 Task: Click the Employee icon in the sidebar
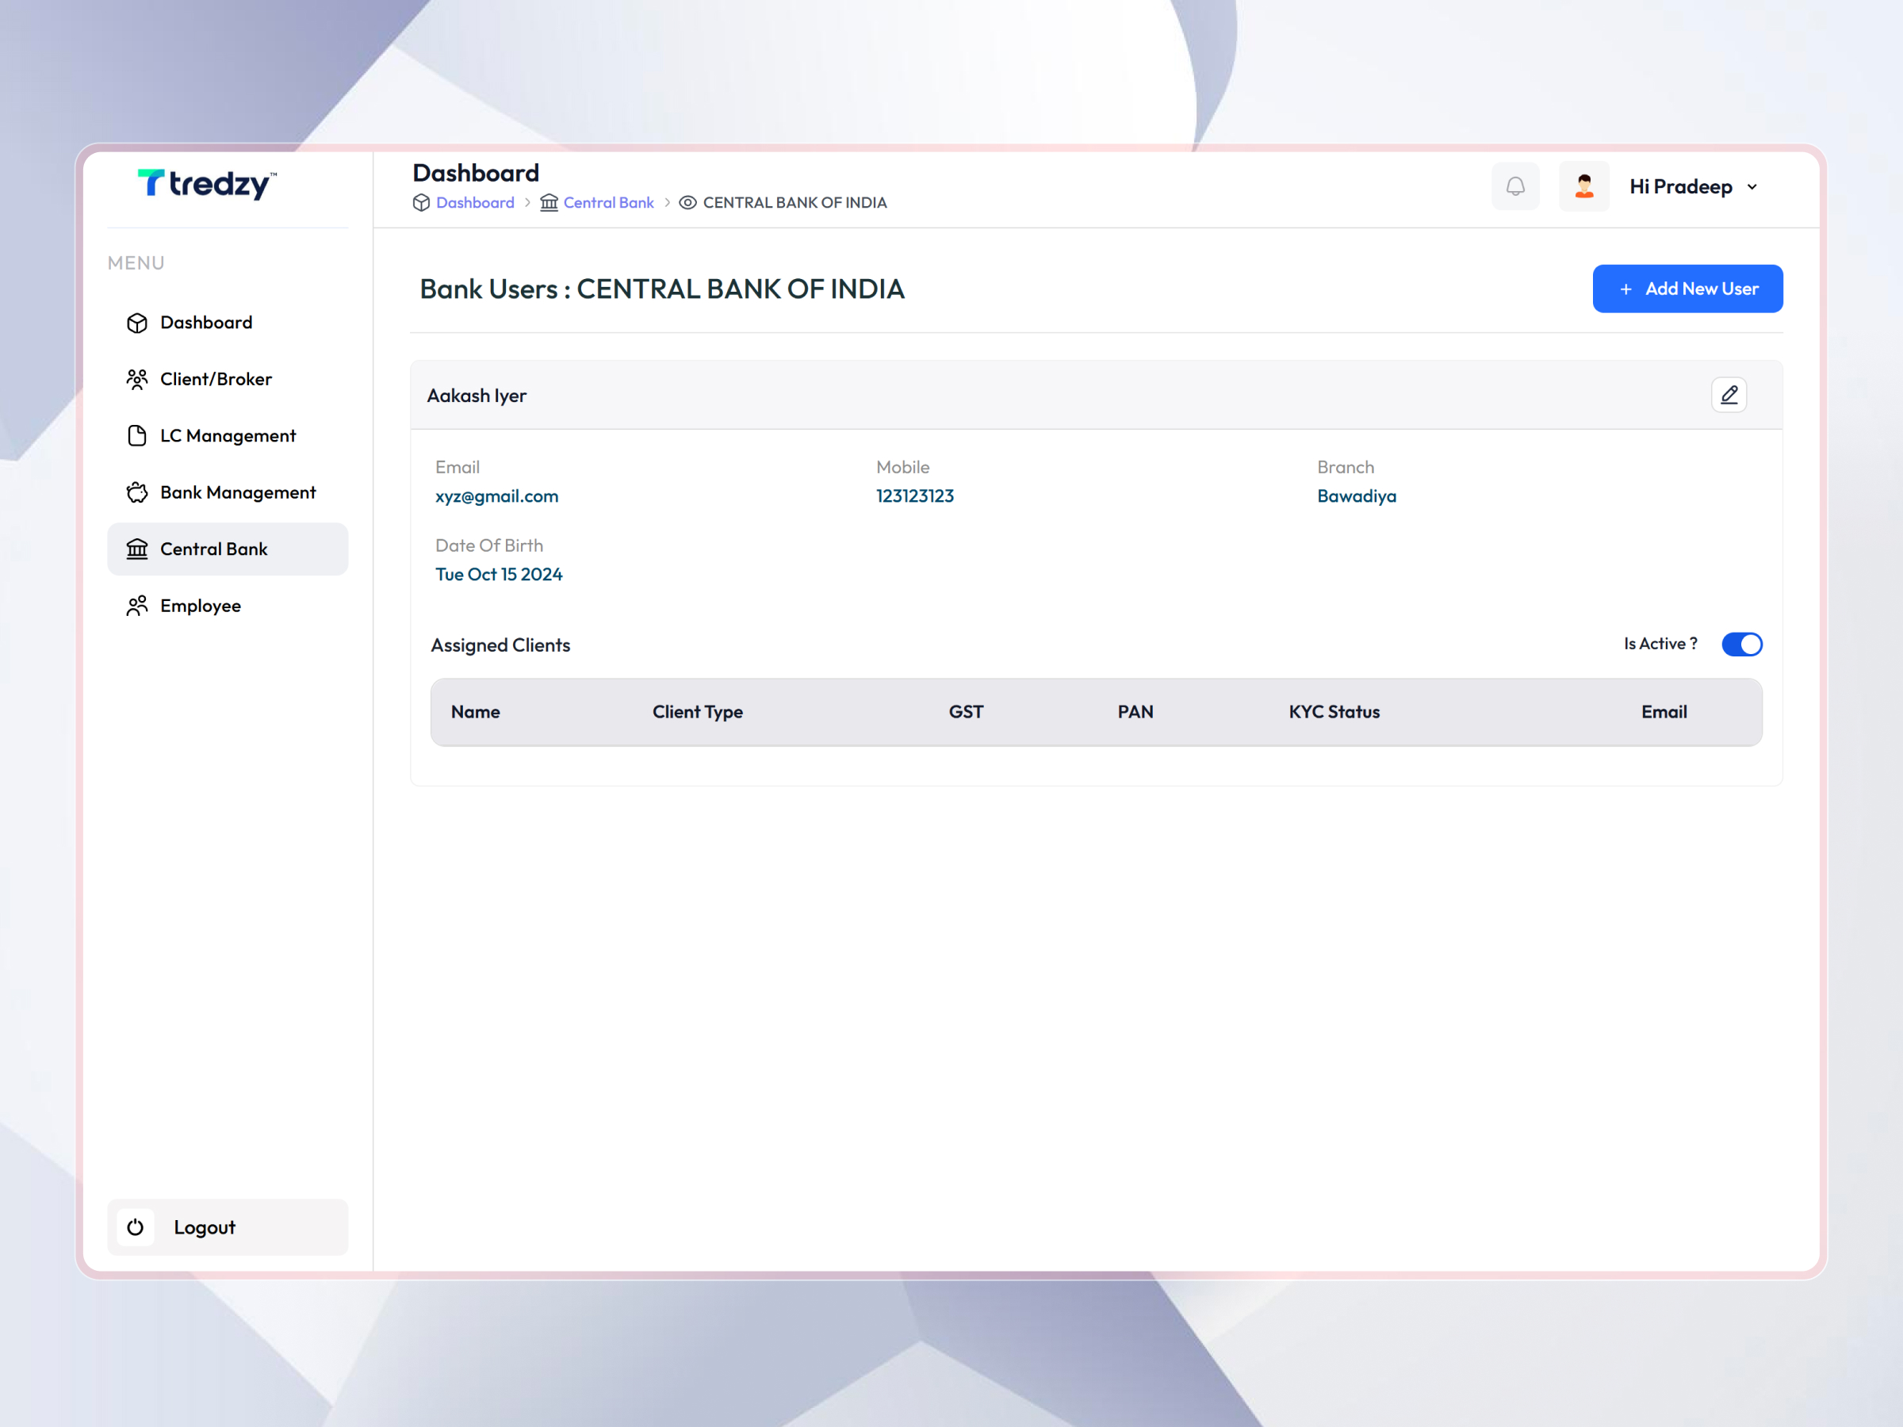137,606
